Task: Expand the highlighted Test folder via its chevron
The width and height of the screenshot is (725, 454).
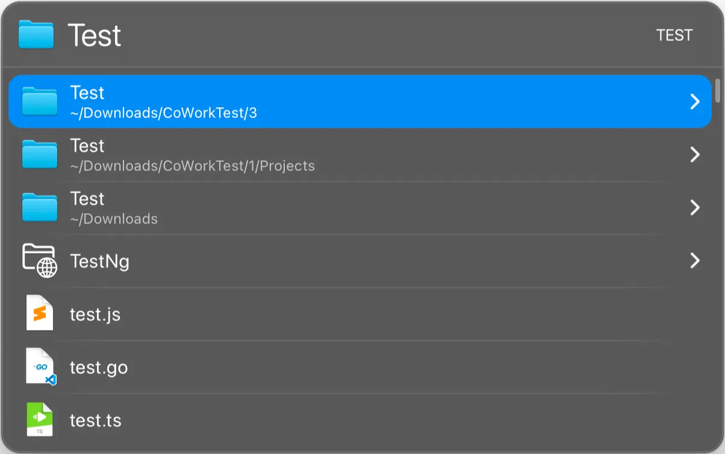Action: coord(695,101)
